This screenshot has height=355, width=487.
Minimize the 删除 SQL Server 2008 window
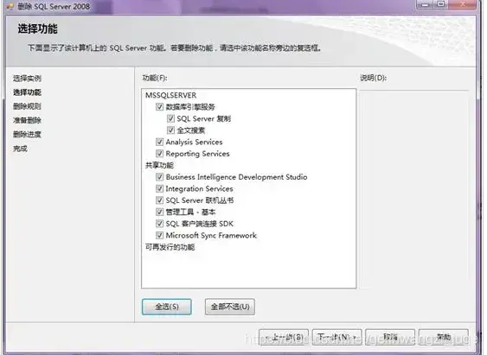[426, 4]
